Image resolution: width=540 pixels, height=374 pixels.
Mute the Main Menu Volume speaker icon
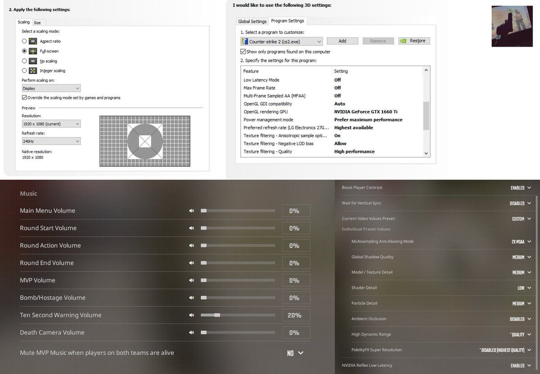191,210
